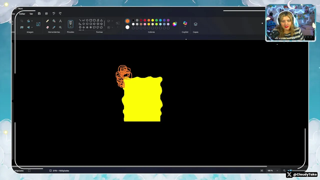Redo the last action
Viewport: 320px width, 180px height.
coord(60,13)
